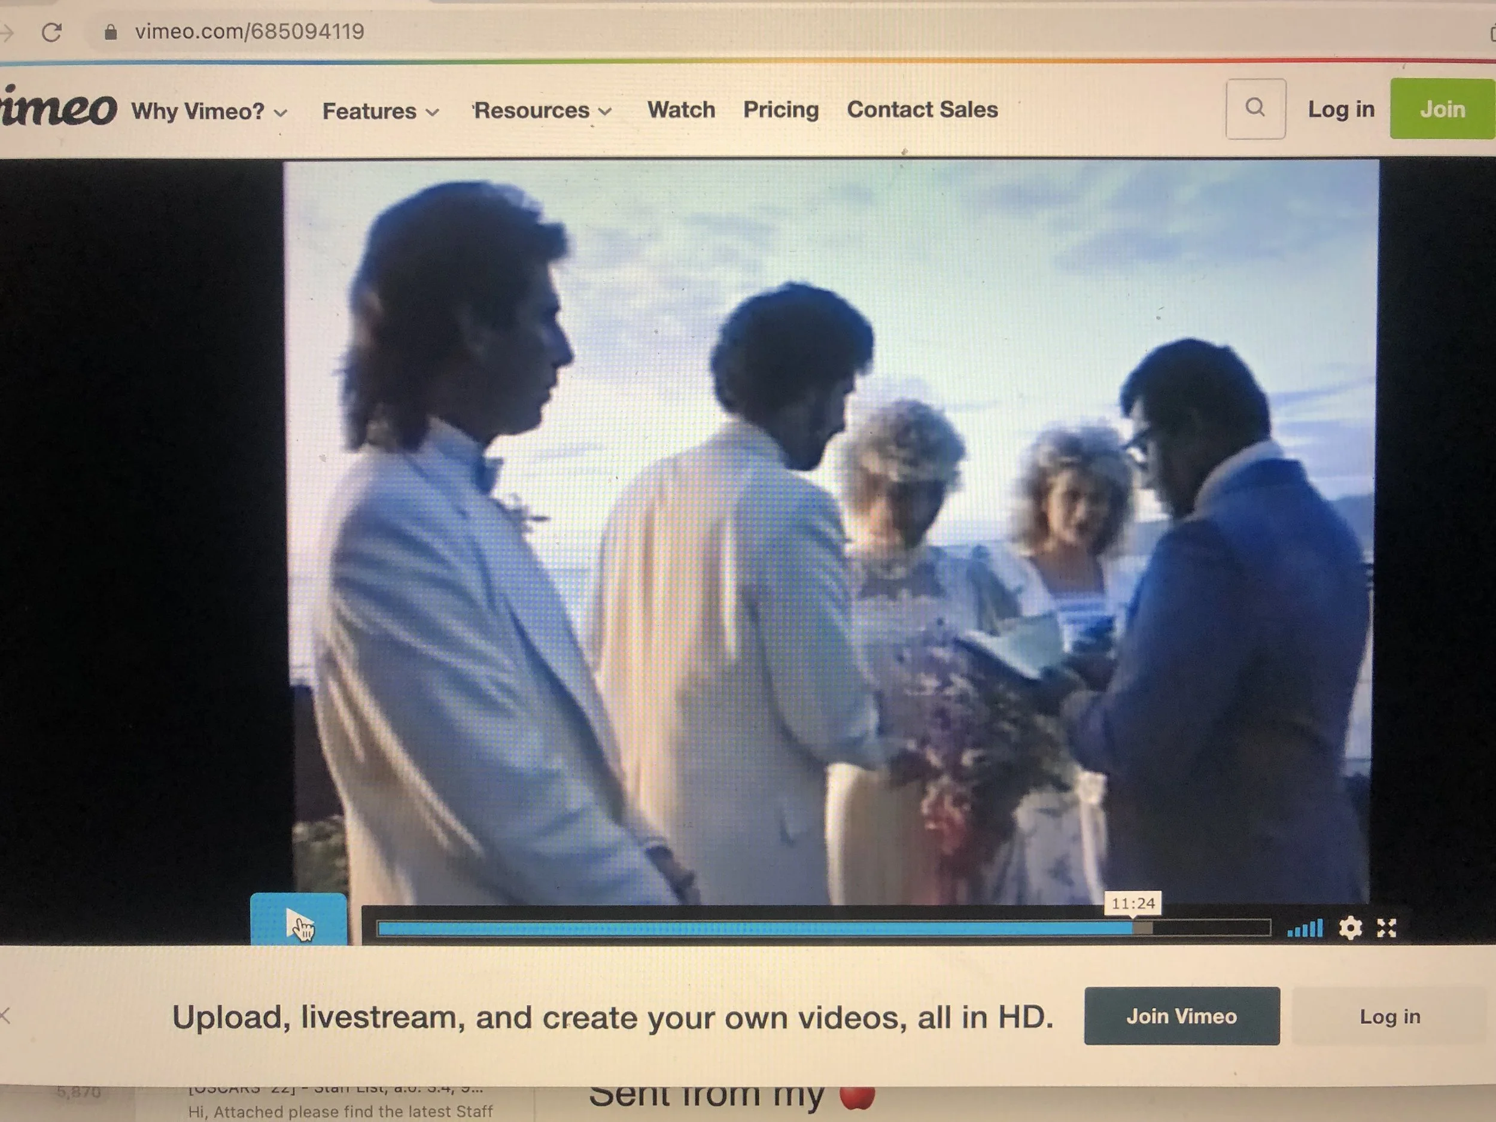Enter fullscreen mode with expand icon

(x=1386, y=928)
